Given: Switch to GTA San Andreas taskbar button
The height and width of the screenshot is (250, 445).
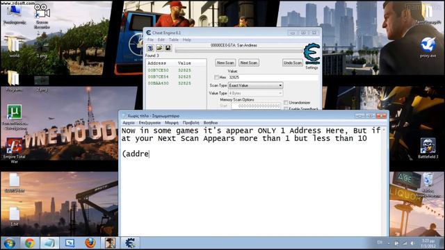Looking at the screenshot, I should (110, 243).
